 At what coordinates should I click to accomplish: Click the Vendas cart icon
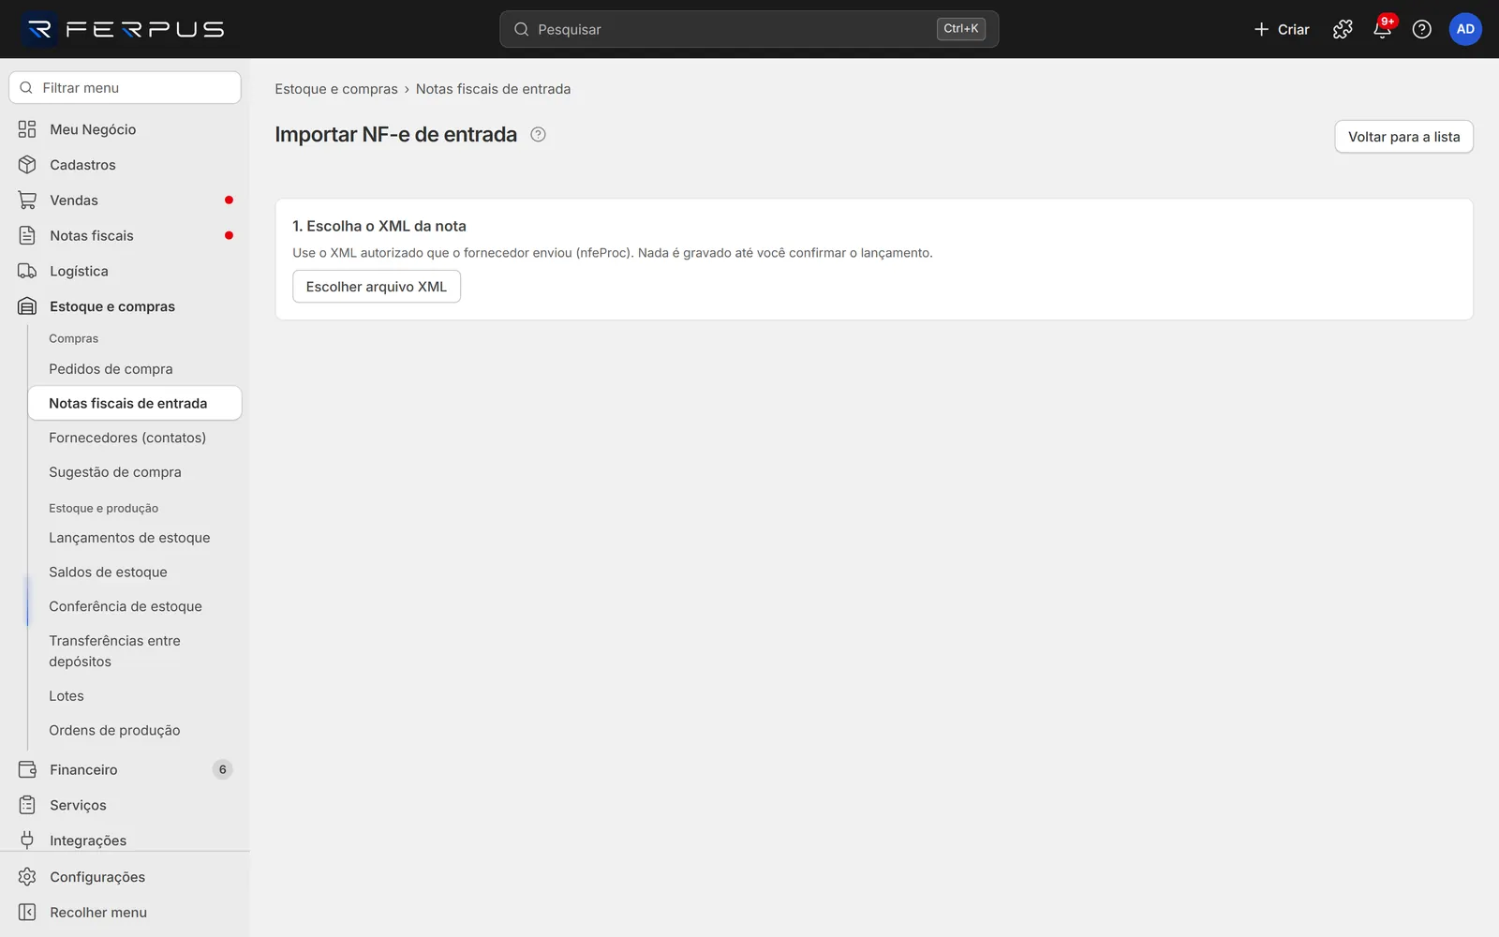coord(27,201)
